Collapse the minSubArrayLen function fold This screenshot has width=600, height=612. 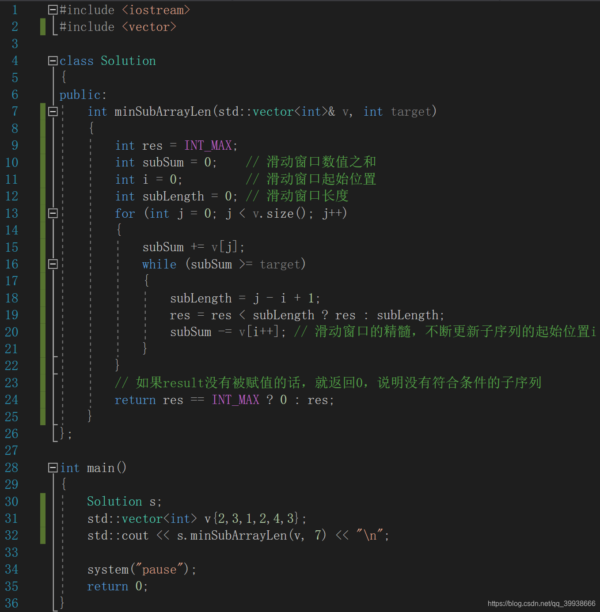[53, 111]
